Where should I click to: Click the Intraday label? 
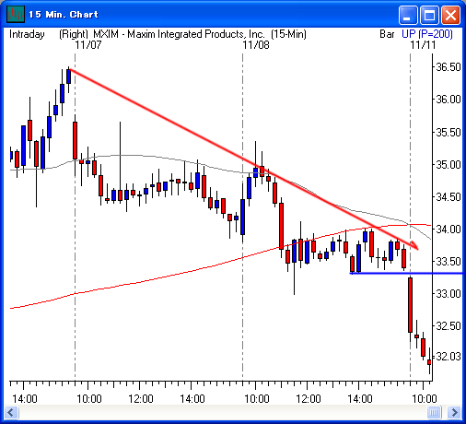click(27, 34)
